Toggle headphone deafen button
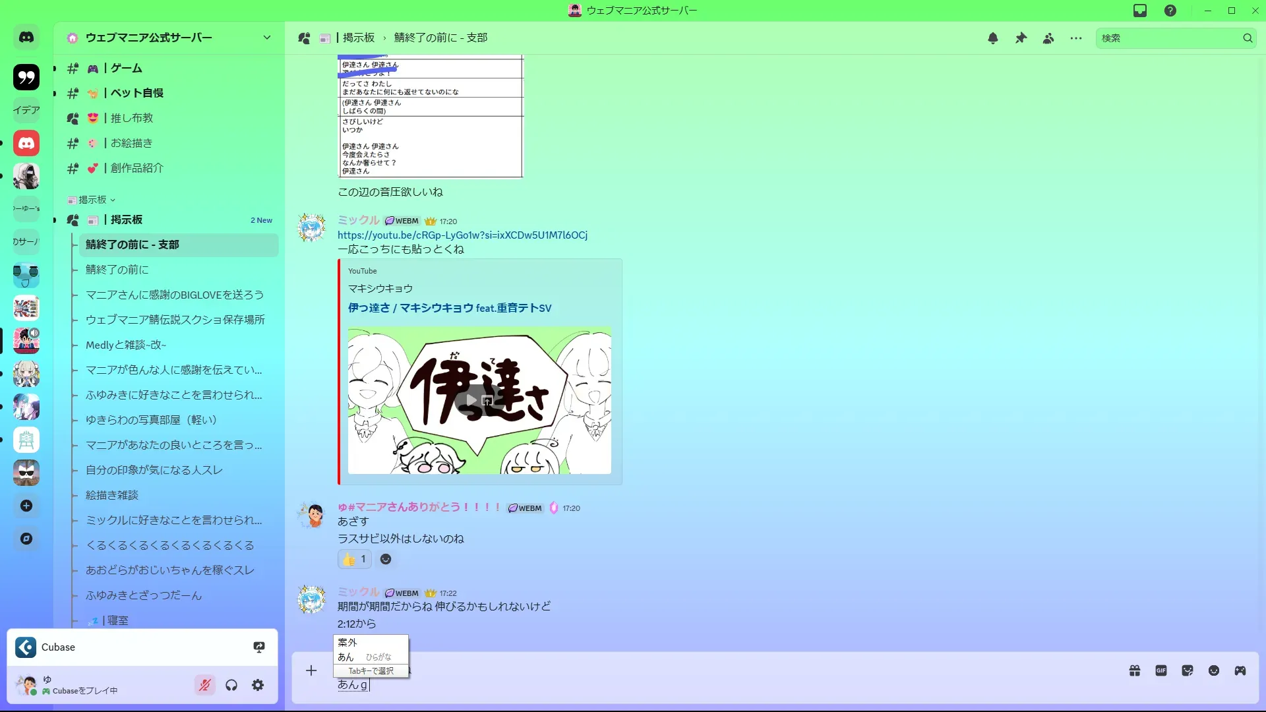 coord(231,685)
